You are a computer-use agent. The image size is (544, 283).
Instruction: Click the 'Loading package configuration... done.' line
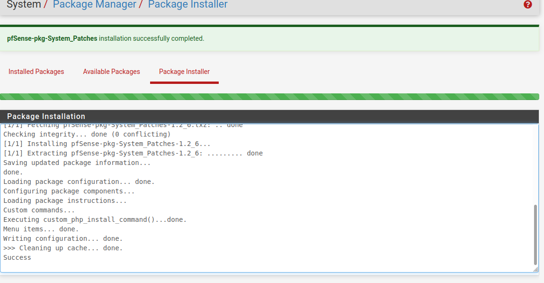pos(79,182)
